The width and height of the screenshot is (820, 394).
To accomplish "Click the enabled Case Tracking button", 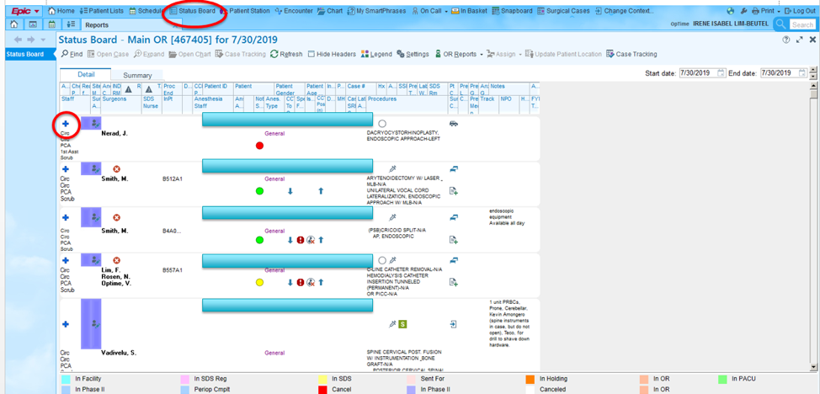I will pyautogui.click(x=631, y=54).
